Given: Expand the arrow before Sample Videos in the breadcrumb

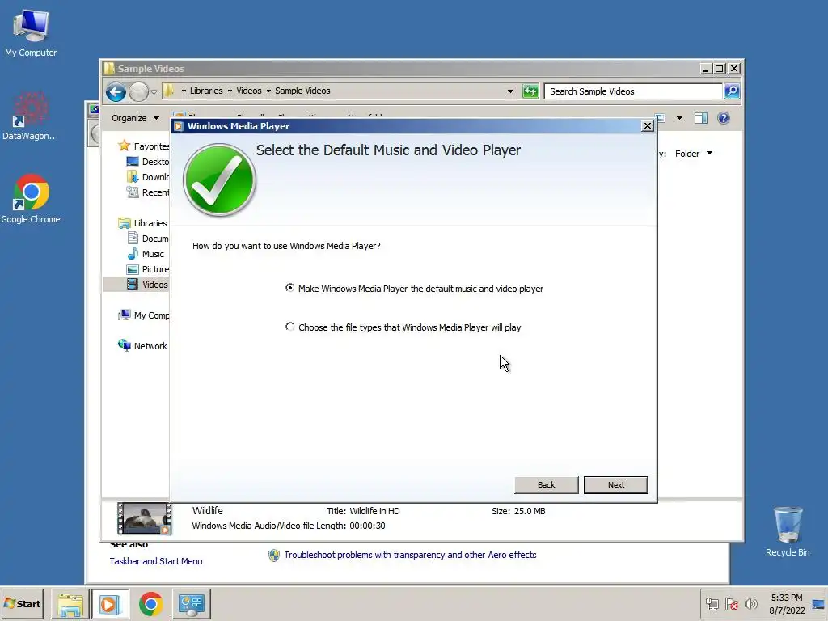Looking at the screenshot, I should tap(268, 91).
